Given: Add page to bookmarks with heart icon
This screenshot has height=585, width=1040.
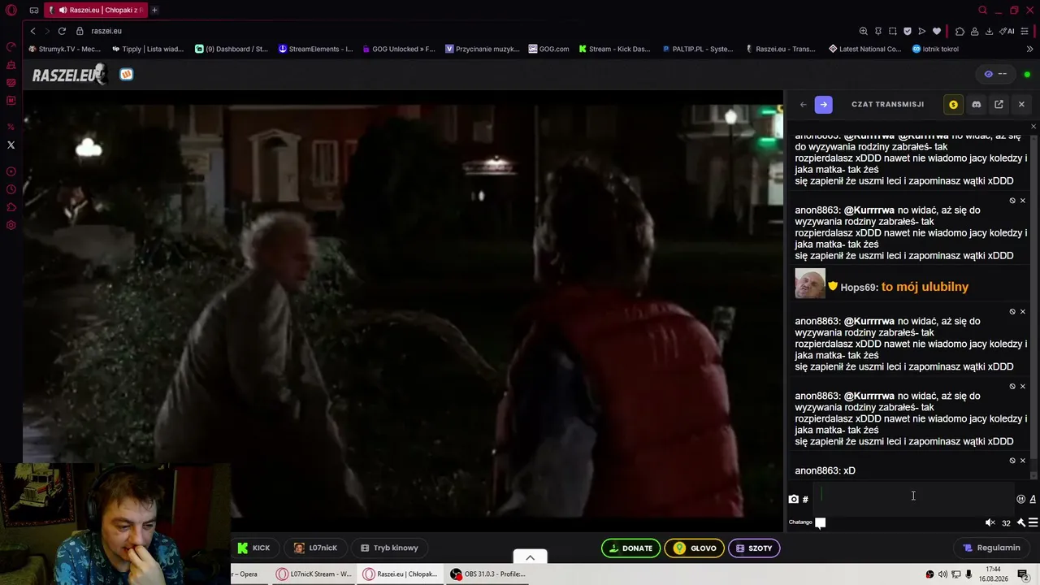Looking at the screenshot, I should (937, 31).
